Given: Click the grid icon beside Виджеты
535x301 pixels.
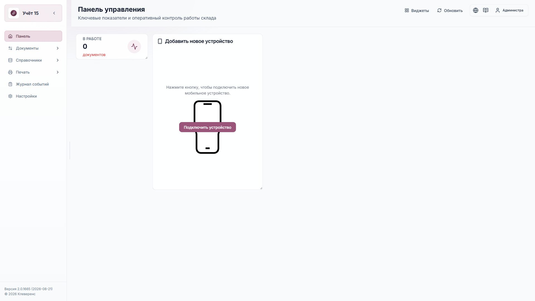Looking at the screenshot, I should [x=407, y=11].
